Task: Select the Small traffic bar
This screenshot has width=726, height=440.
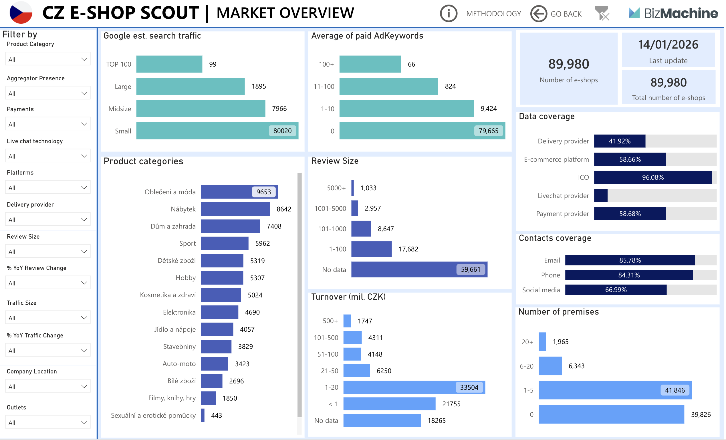Action: (x=200, y=131)
